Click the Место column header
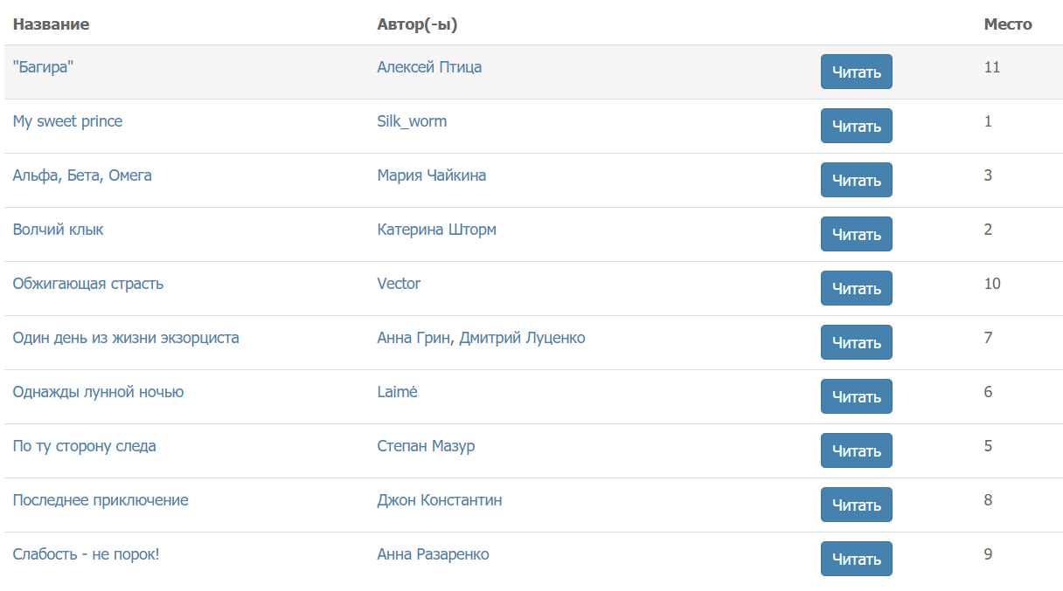The width and height of the screenshot is (1063, 591). point(1008,24)
